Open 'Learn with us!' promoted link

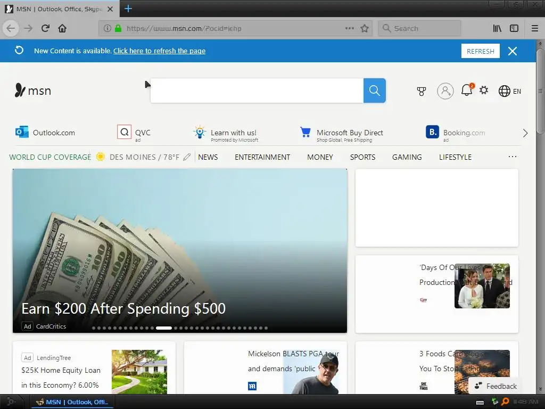pos(226,134)
